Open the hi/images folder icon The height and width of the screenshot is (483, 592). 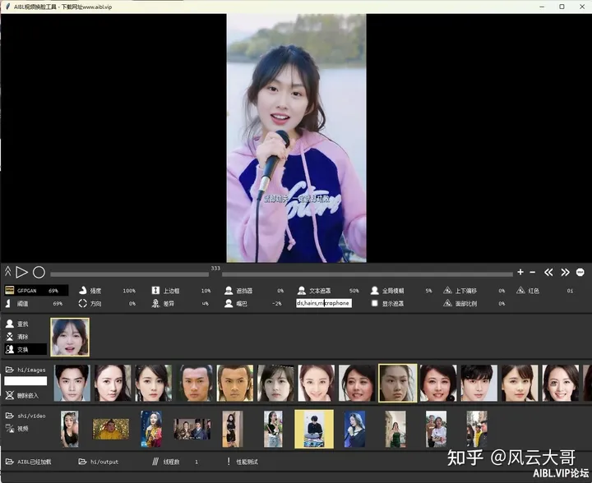(x=9, y=370)
